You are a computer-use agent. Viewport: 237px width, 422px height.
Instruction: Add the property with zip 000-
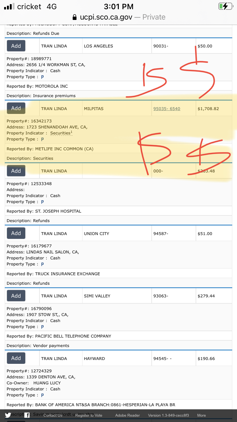pyautogui.click(x=16, y=171)
